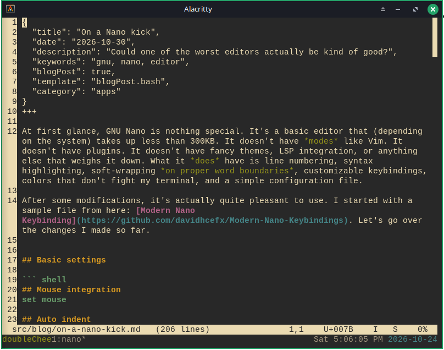444x350 pixels.
Task: Click the keep-above arrow icon in title bar
Action: pos(383,9)
